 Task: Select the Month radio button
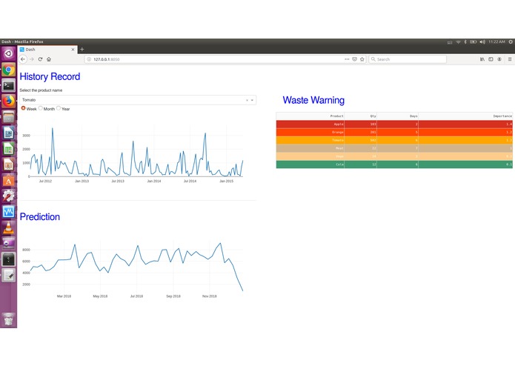tap(41, 108)
